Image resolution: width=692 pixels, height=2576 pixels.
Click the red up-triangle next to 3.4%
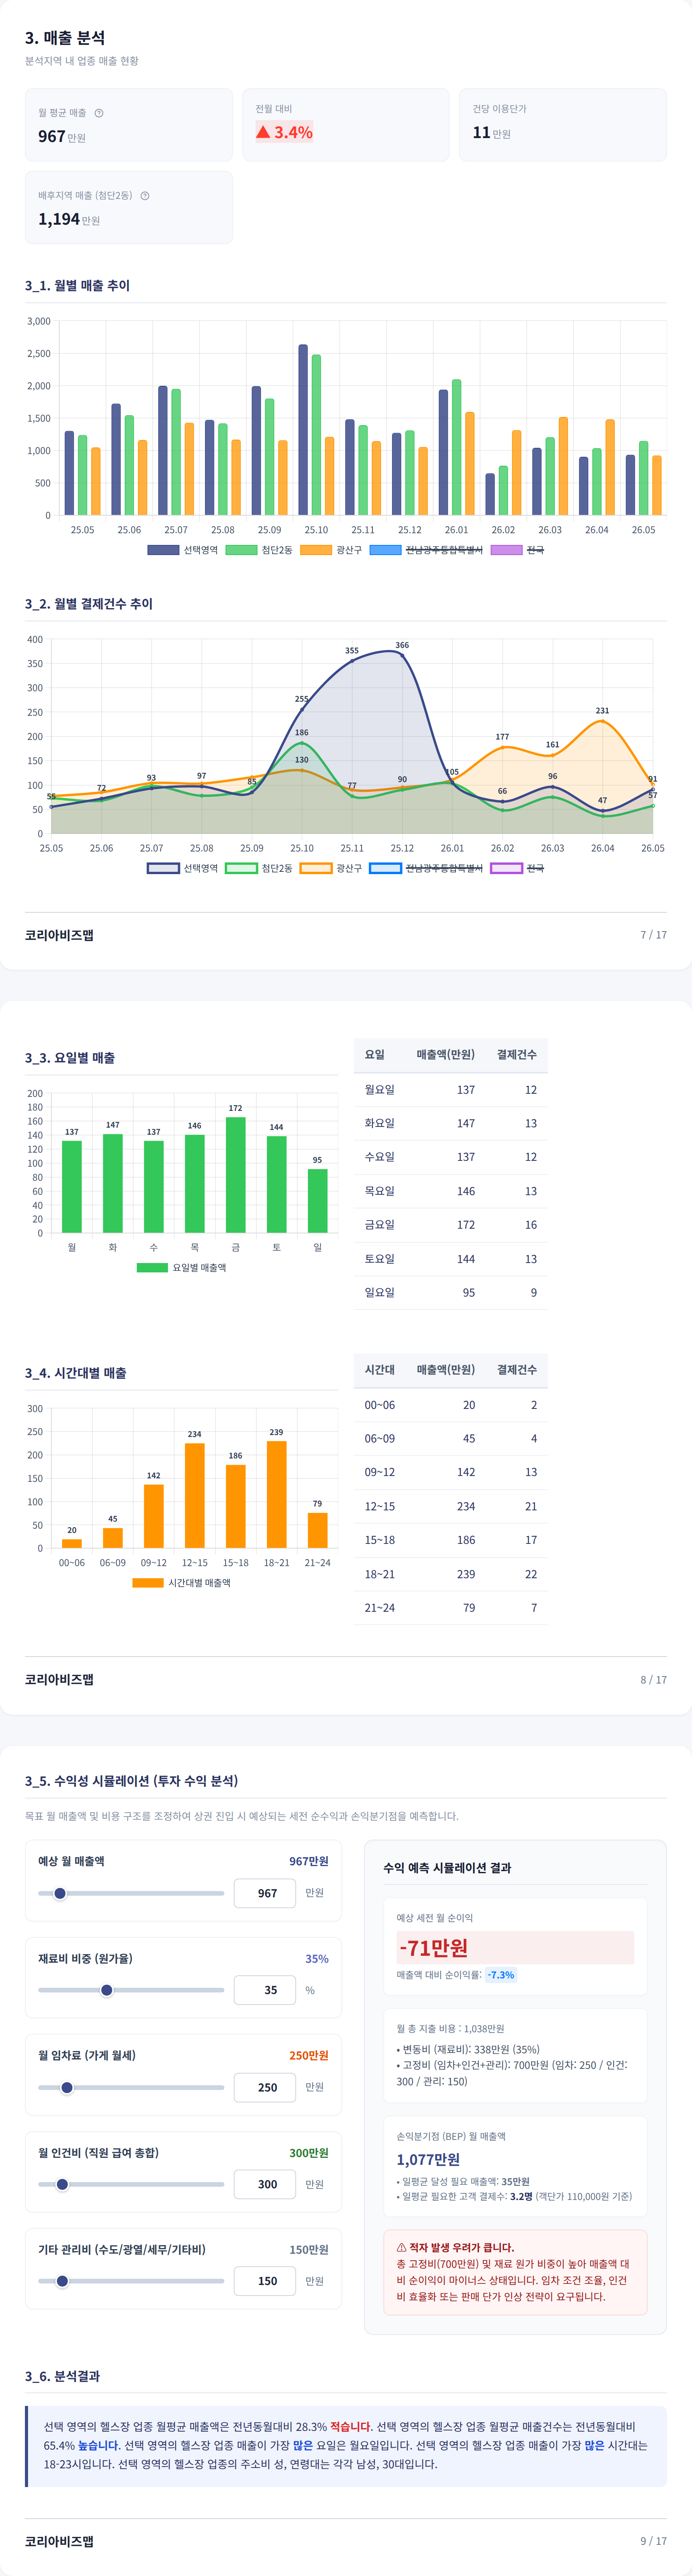click(263, 132)
